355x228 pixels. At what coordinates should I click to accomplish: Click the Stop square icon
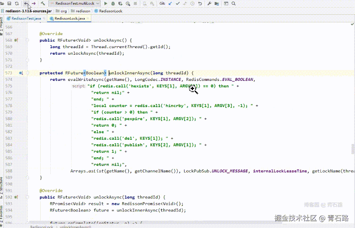[x=135, y=3]
